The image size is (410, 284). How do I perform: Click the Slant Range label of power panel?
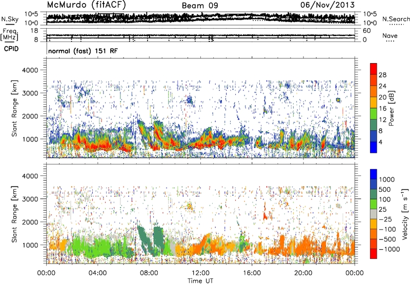[14, 108]
